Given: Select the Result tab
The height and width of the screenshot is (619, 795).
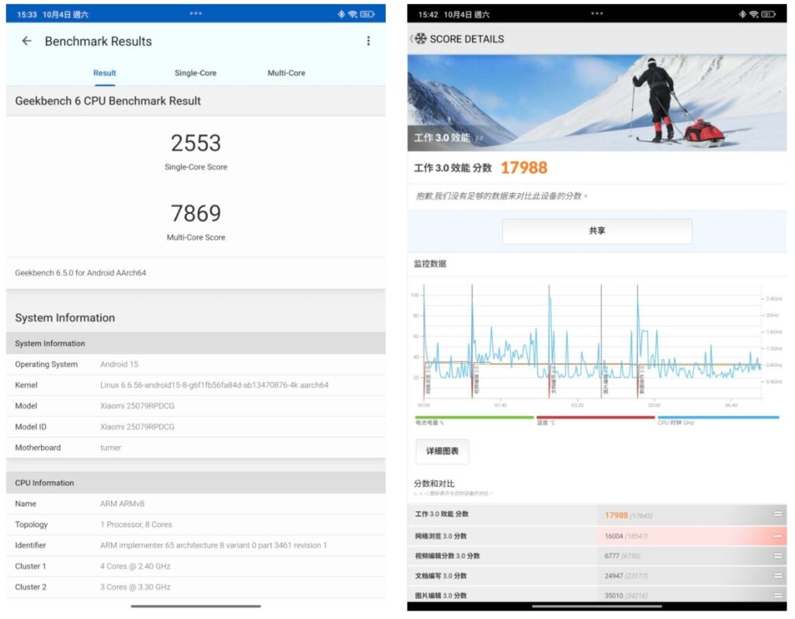Looking at the screenshot, I should [x=105, y=73].
